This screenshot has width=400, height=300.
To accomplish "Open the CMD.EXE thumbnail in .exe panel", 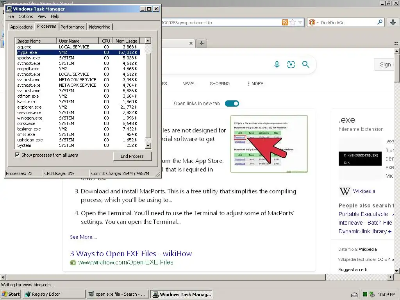I will coord(360,159).
